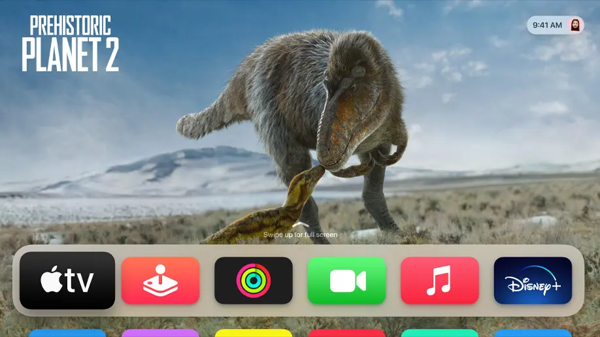600x337 pixels.
Task: Click the upward chevron above the swipe hint
Action: click(x=301, y=225)
